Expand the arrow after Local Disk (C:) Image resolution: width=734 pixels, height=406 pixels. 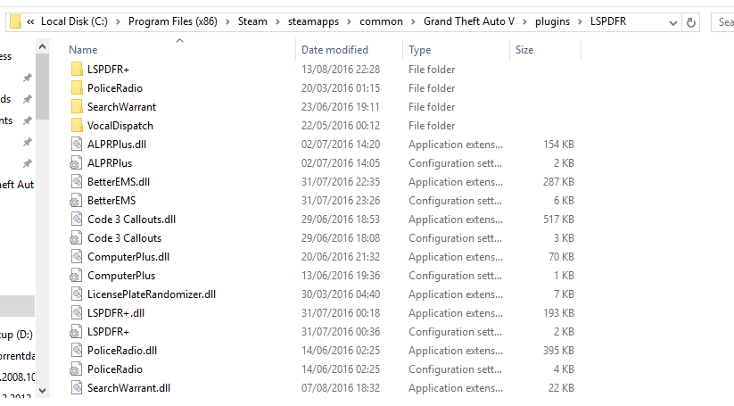(118, 22)
